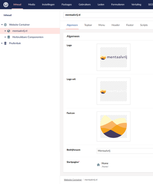Click the Prullenbak trash icon
The height and width of the screenshot is (184, 153).
click(5, 43)
